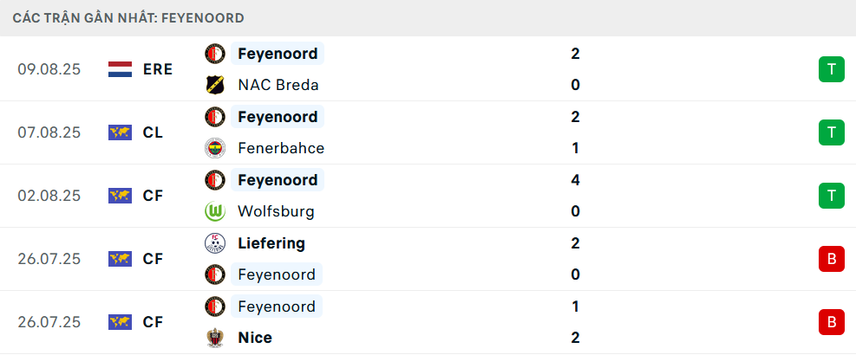Open the Nice team link
This screenshot has height=355, width=856.
(255, 338)
